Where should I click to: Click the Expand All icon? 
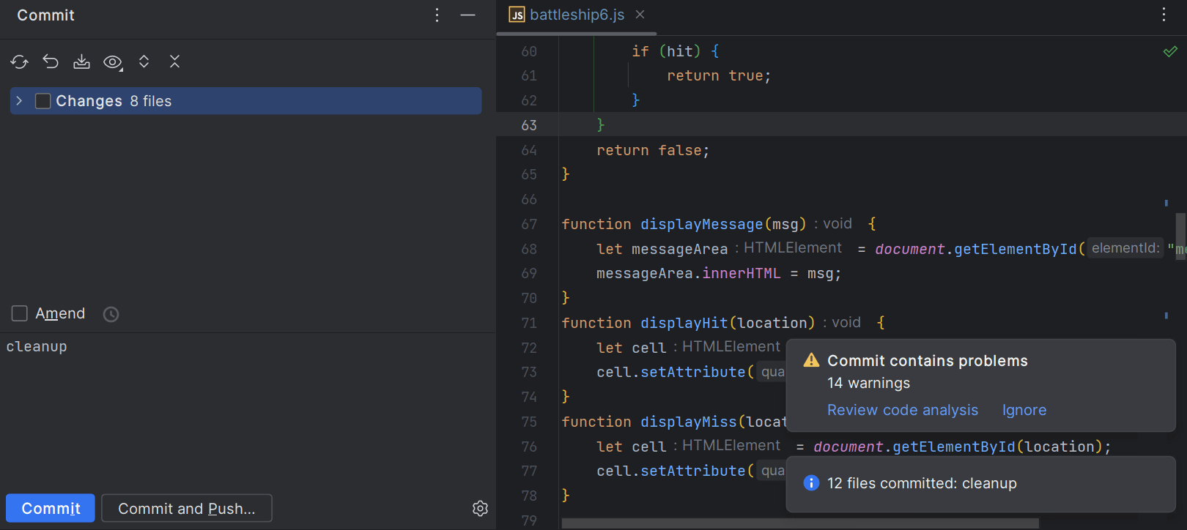144,62
